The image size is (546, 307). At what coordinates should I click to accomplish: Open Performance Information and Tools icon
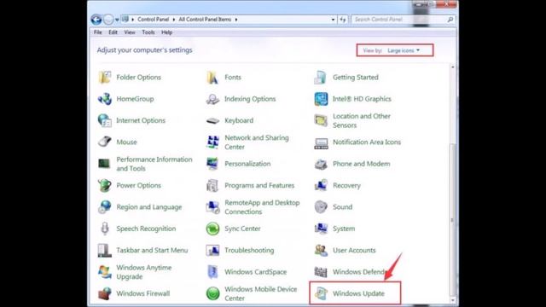pyautogui.click(x=104, y=164)
